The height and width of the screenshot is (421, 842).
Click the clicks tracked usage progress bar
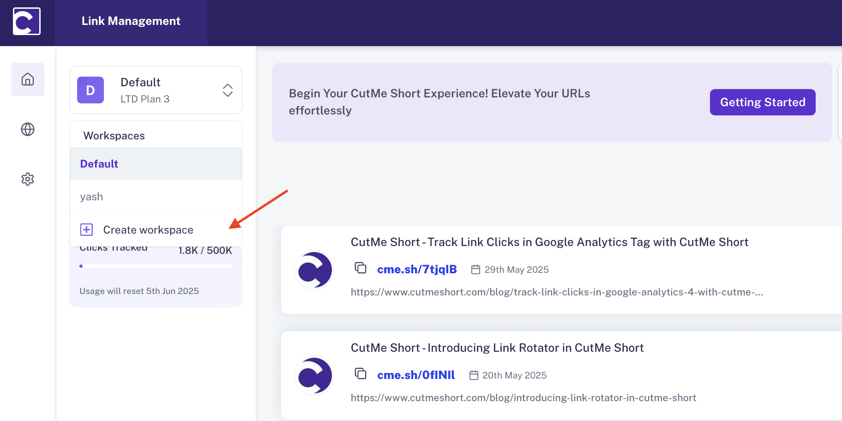156,266
